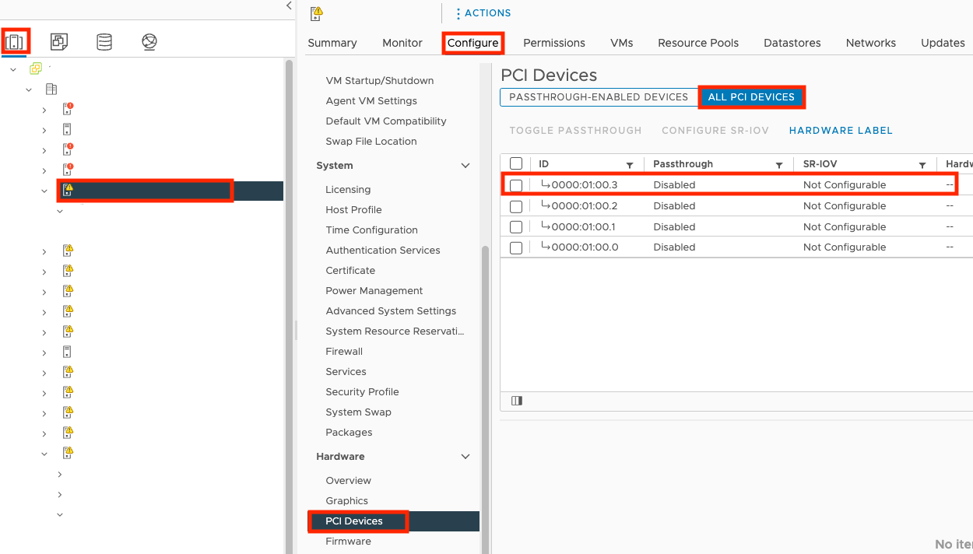
Task: Open the column chooser icon below table
Action: point(517,401)
